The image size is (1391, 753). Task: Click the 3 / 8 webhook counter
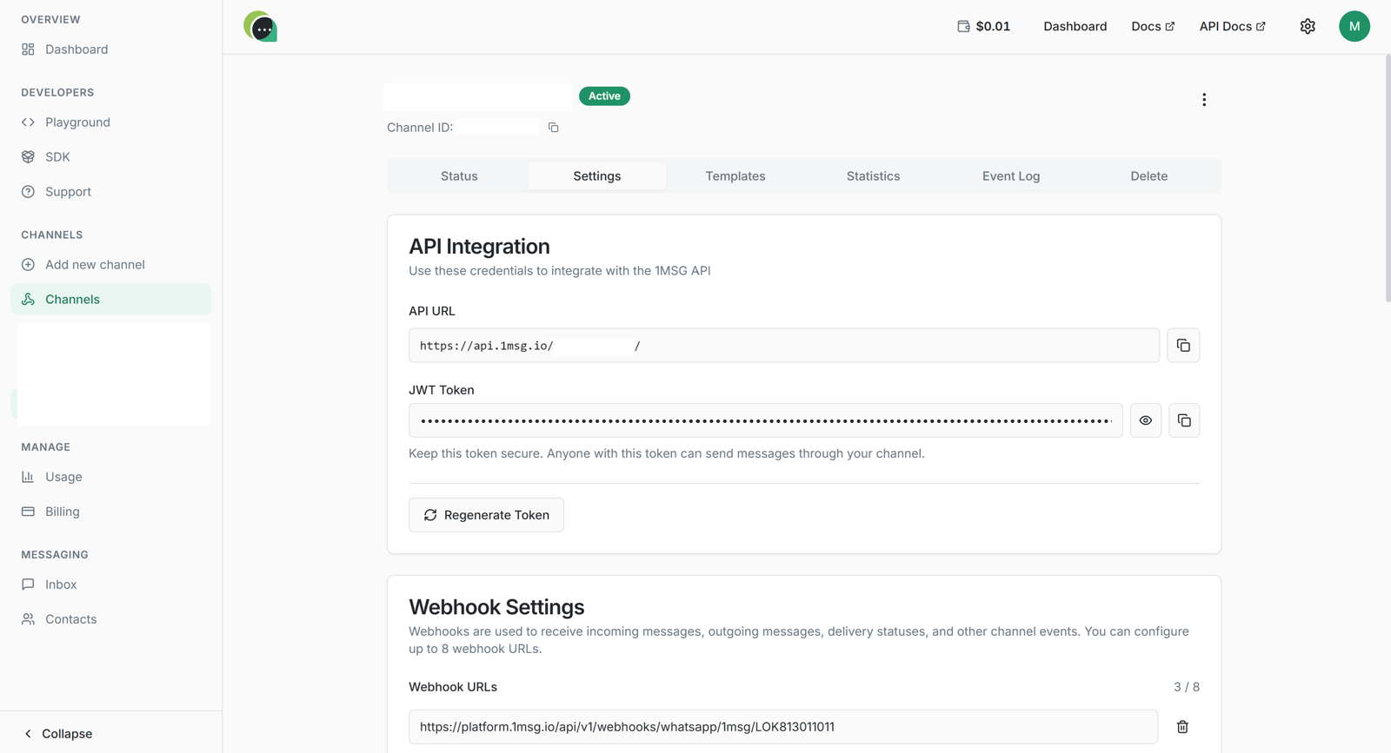click(1187, 687)
